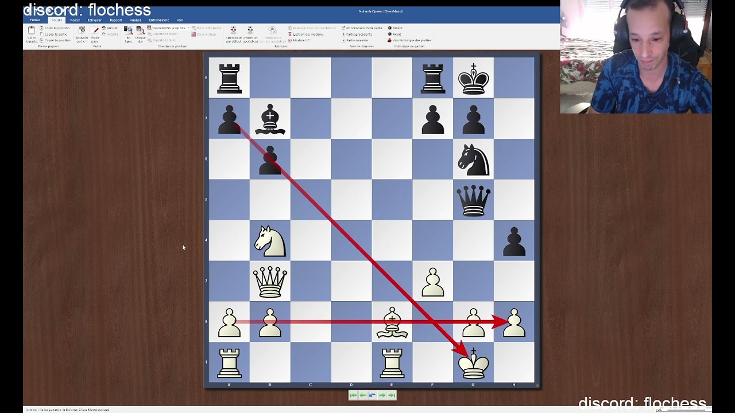Click 'Inviter un spectateur' engine icon
The width and height of the screenshot is (735, 413).
250,30
